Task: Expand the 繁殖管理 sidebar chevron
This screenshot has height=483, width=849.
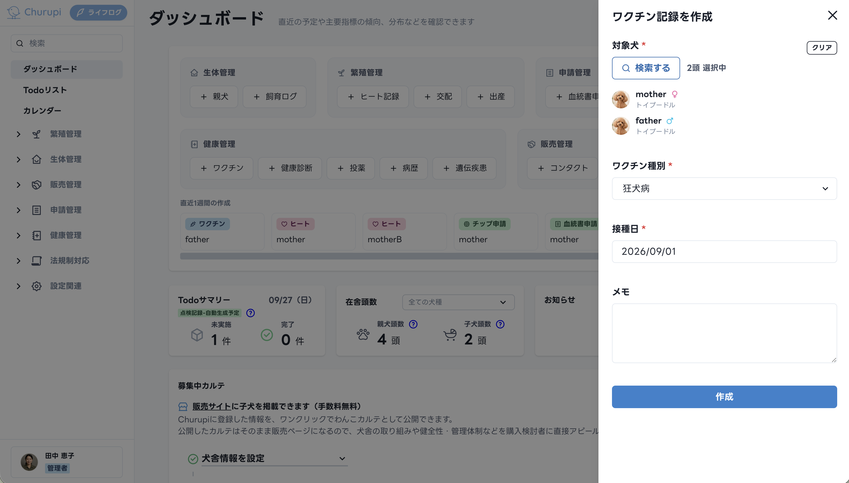Action: pos(19,134)
